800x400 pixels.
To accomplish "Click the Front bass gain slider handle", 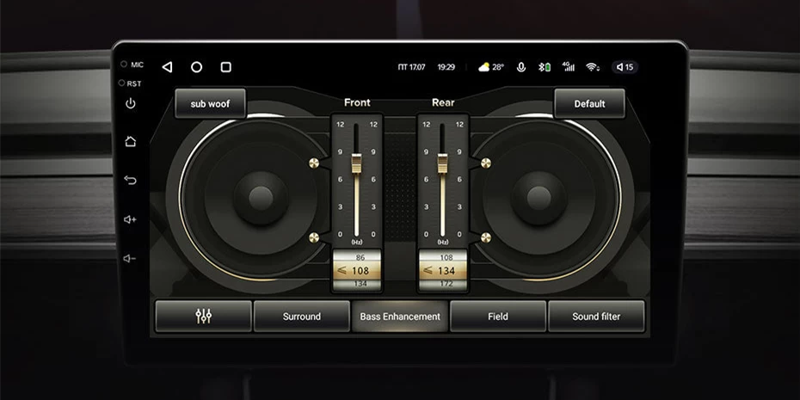I will click(357, 162).
